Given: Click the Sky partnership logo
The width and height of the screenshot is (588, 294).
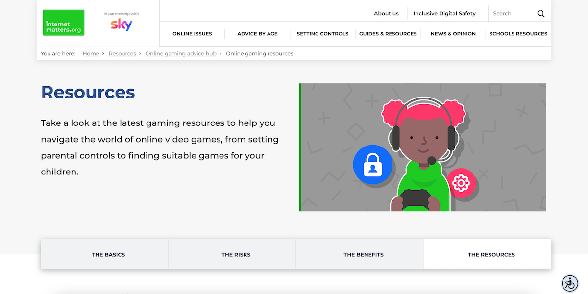Looking at the screenshot, I should coord(121,25).
